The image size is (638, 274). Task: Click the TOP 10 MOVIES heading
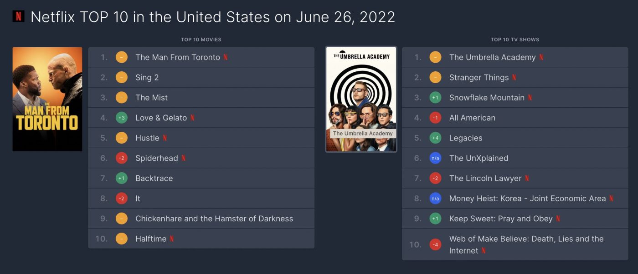pyautogui.click(x=201, y=40)
